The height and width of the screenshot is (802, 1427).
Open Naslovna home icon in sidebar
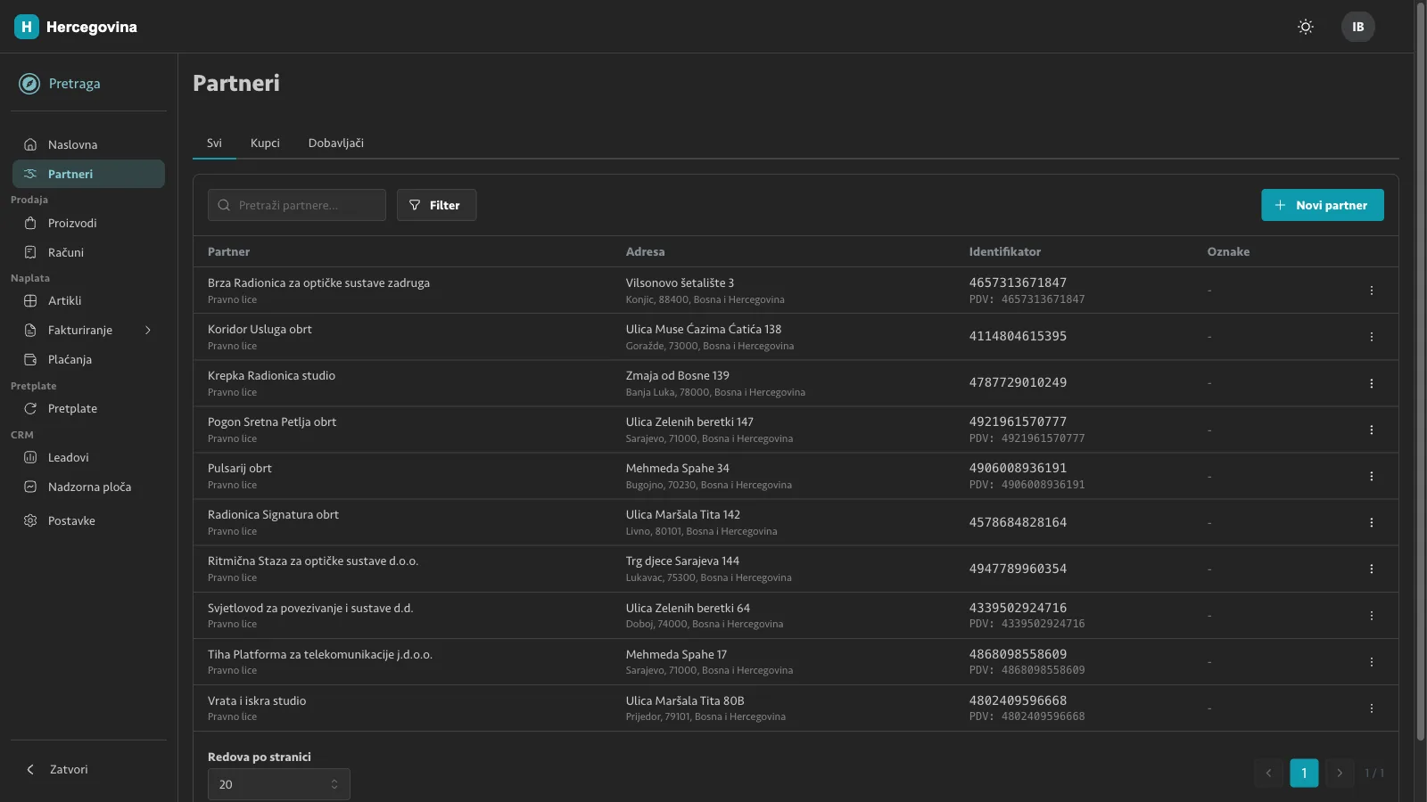click(x=30, y=144)
